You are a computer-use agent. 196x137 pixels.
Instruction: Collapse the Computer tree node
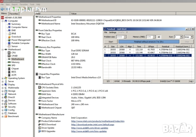pos(3,21)
